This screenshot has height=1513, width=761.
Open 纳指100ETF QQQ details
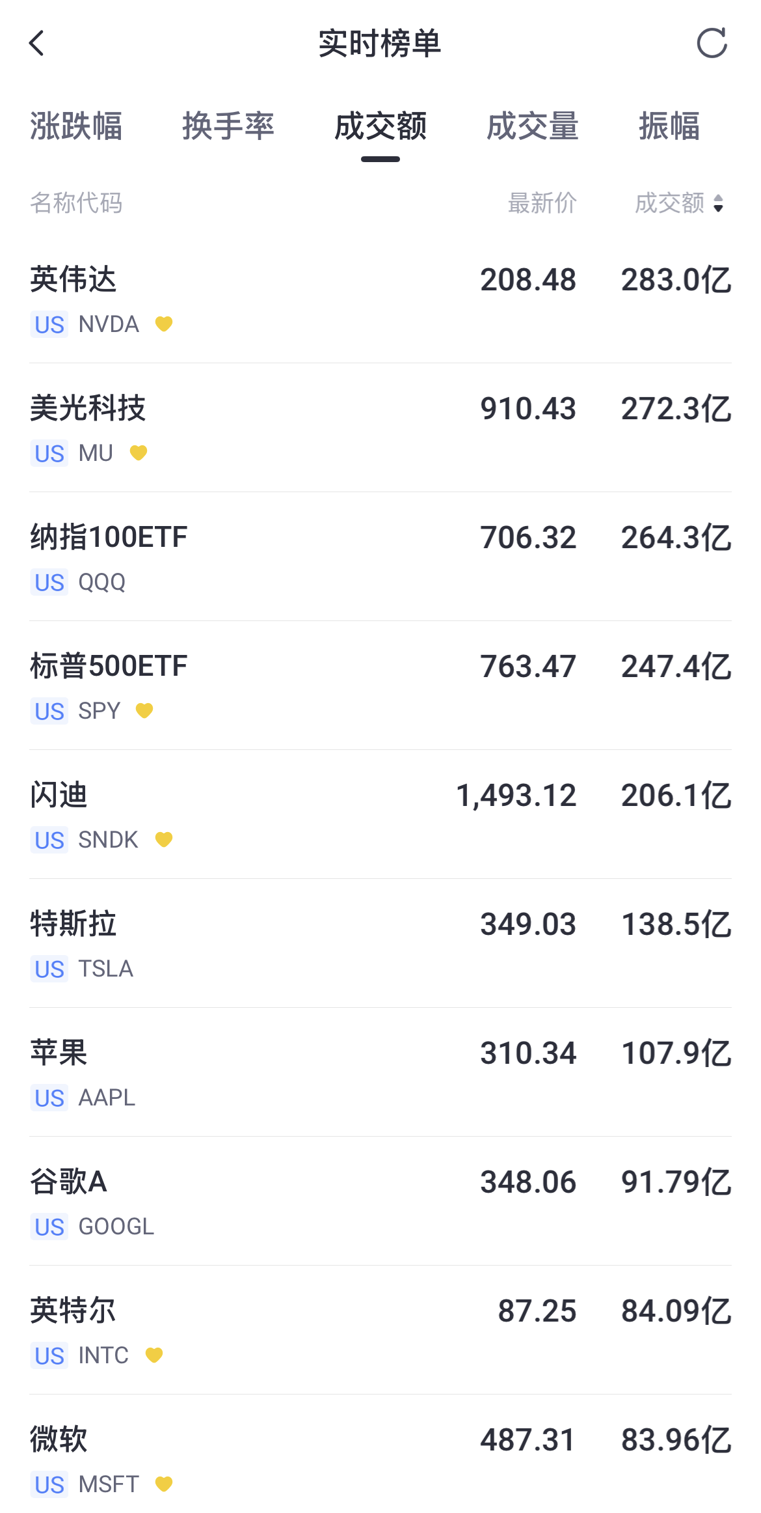pyautogui.click(x=380, y=557)
